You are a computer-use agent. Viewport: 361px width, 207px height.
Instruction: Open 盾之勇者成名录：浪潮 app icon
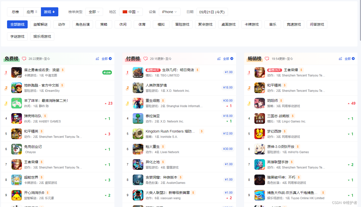point(17,72)
